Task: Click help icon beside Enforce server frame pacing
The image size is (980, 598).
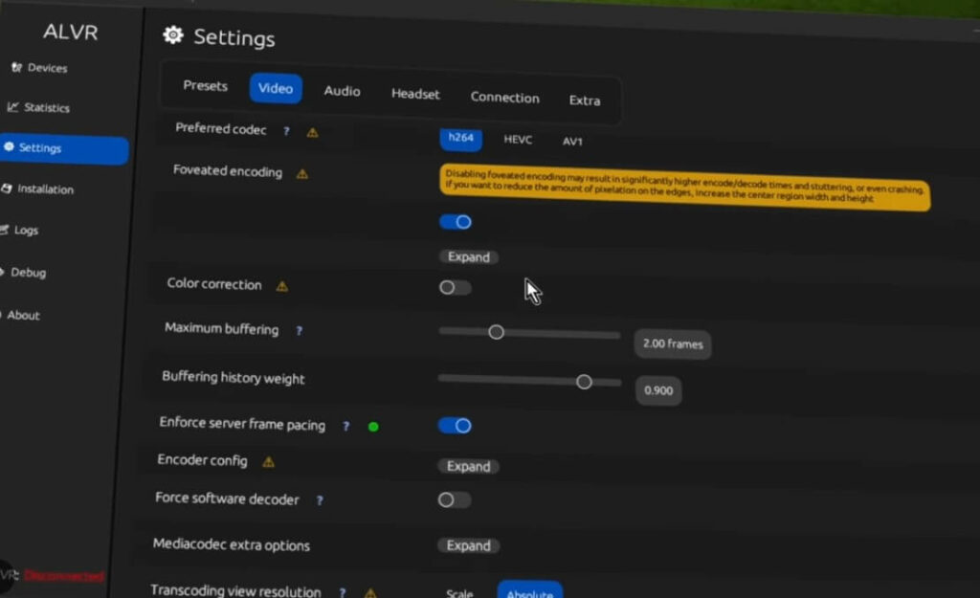Action: pos(345,426)
